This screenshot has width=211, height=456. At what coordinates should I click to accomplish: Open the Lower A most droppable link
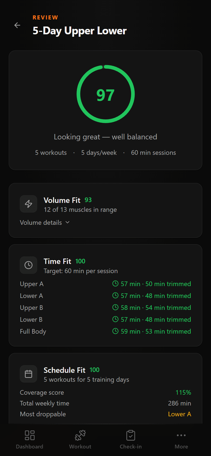tap(179, 414)
